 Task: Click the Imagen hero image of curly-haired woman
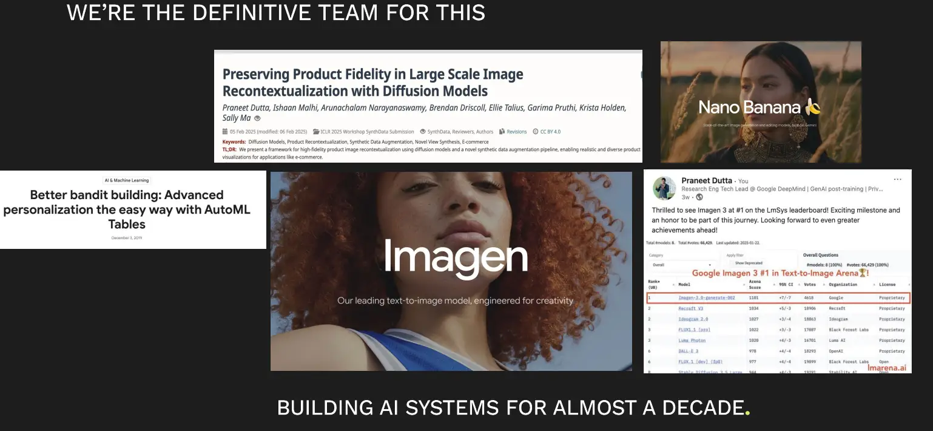(451, 271)
